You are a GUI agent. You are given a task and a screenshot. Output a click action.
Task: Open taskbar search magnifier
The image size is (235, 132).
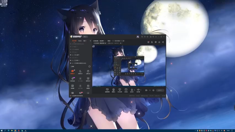tap(5, 131)
